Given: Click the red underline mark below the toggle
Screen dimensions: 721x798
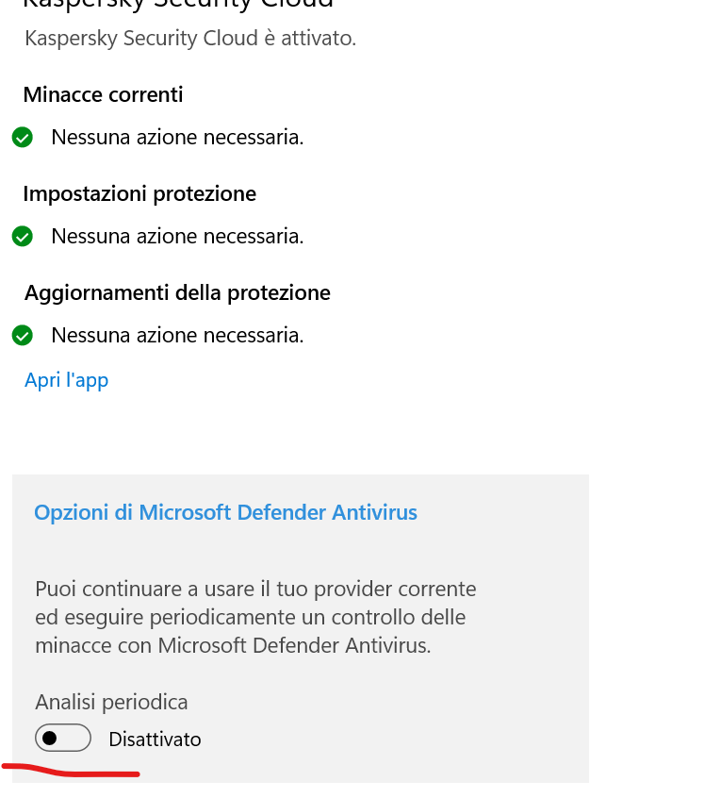Looking at the screenshot, I should point(71,773).
